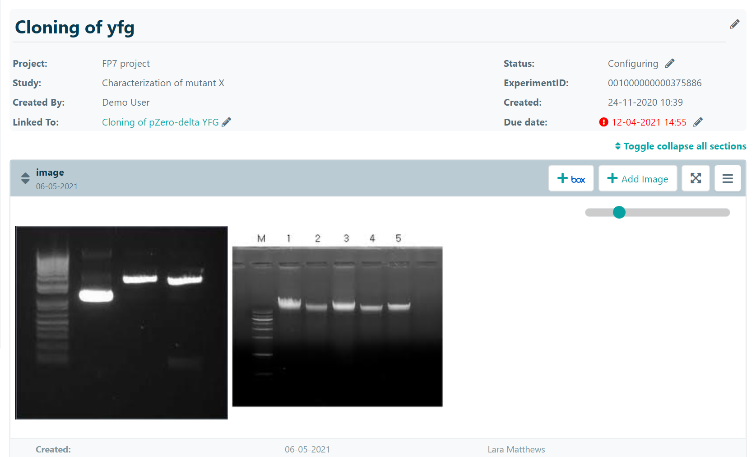The height and width of the screenshot is (457, 756).
Task: Click the 'Cloning of yfg' heading
Action: tap(75, 28)
